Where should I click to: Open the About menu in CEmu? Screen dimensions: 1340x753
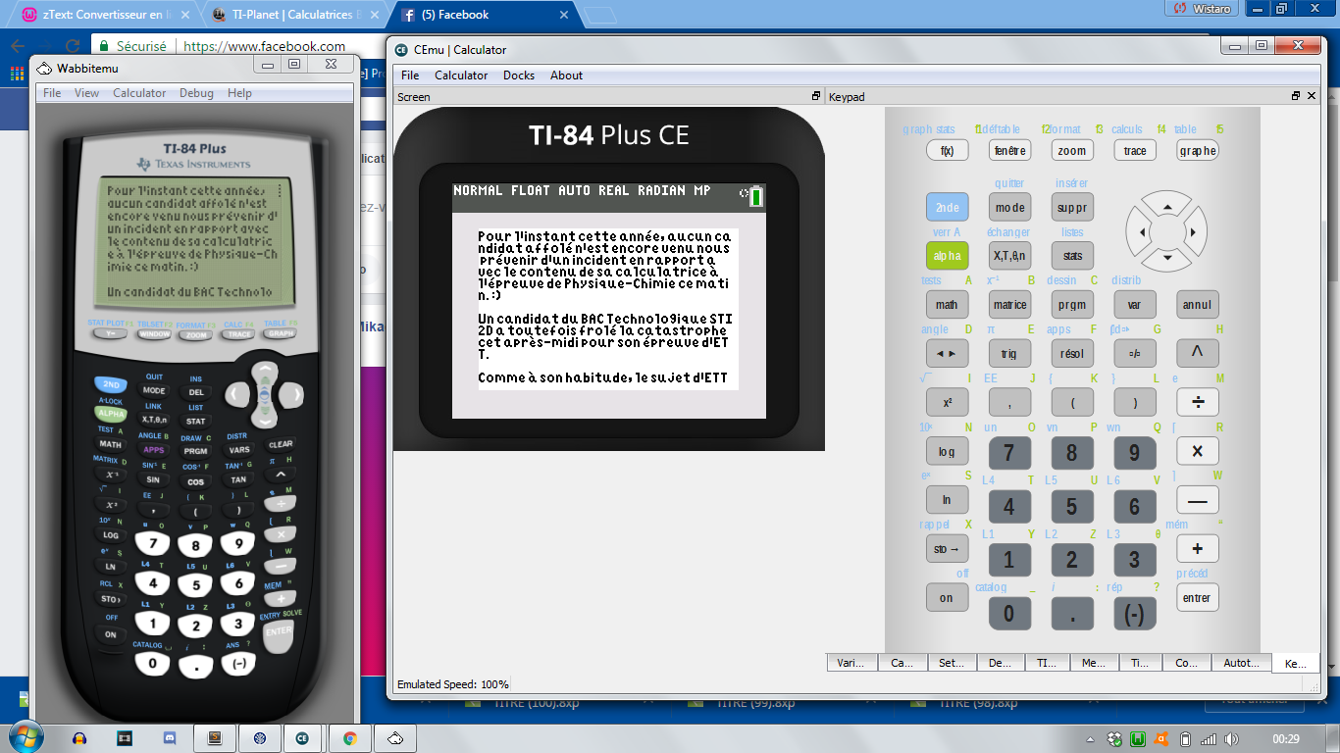(566, 75)
